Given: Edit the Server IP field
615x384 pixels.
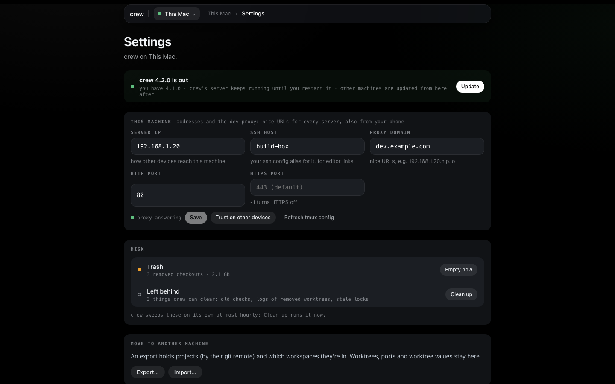Looking at the screenshot, I should (188, 146).
